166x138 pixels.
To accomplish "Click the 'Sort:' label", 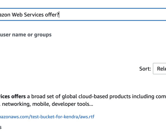I will [145, 69].
